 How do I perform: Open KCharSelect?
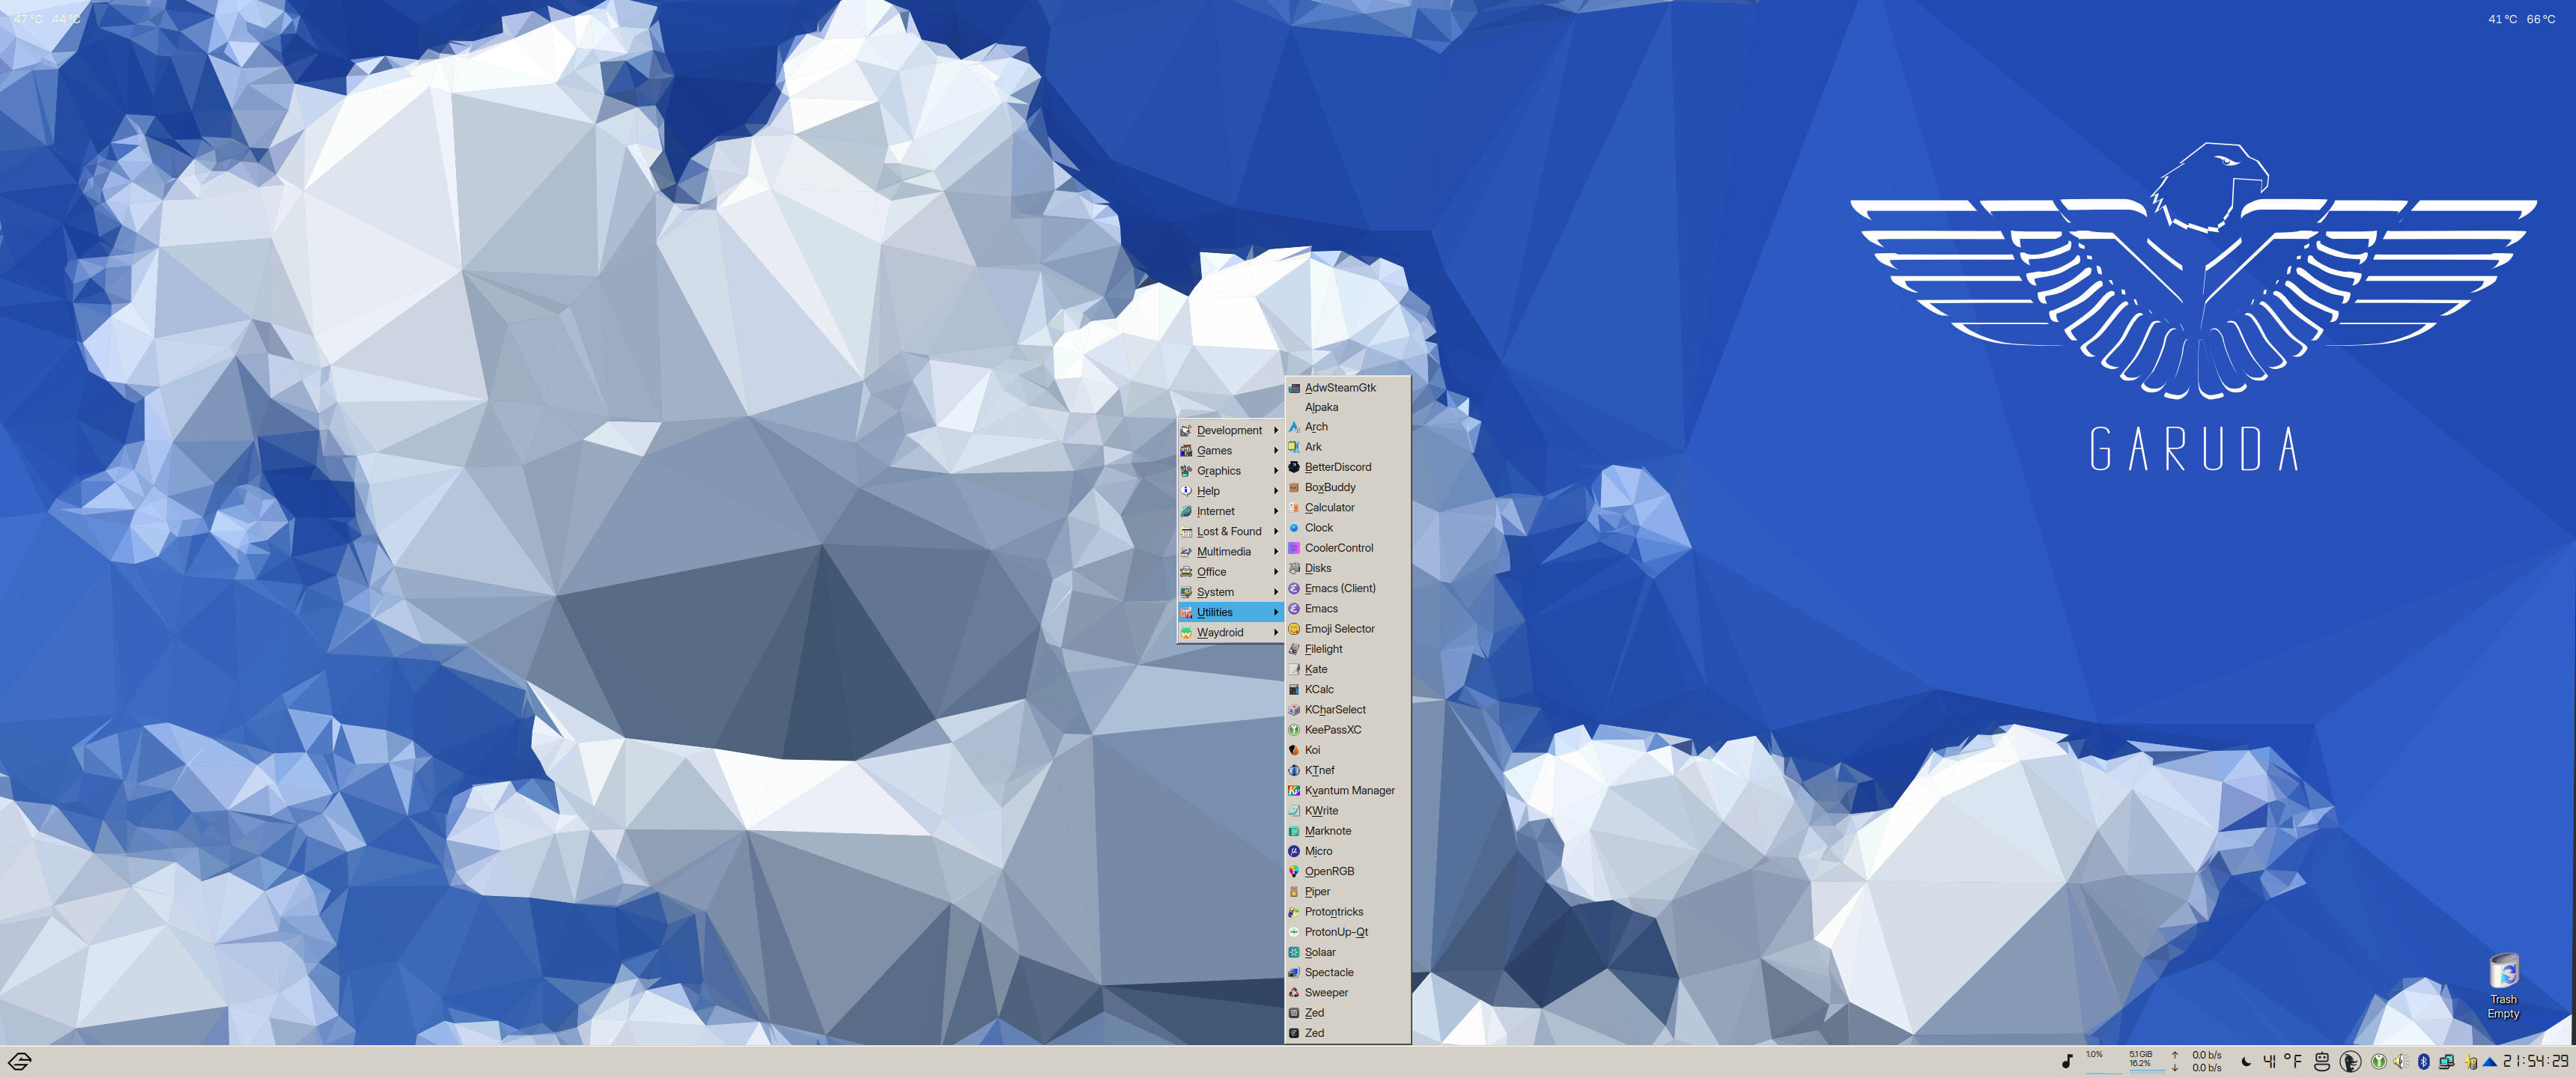[1347, 710]
